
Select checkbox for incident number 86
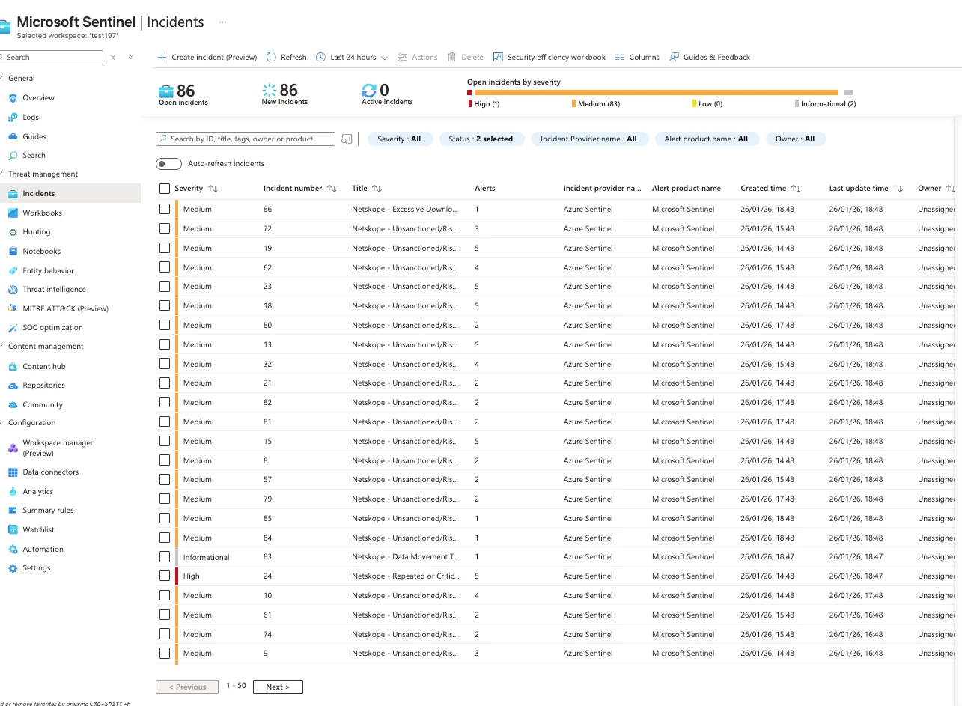tap(165, 210)
